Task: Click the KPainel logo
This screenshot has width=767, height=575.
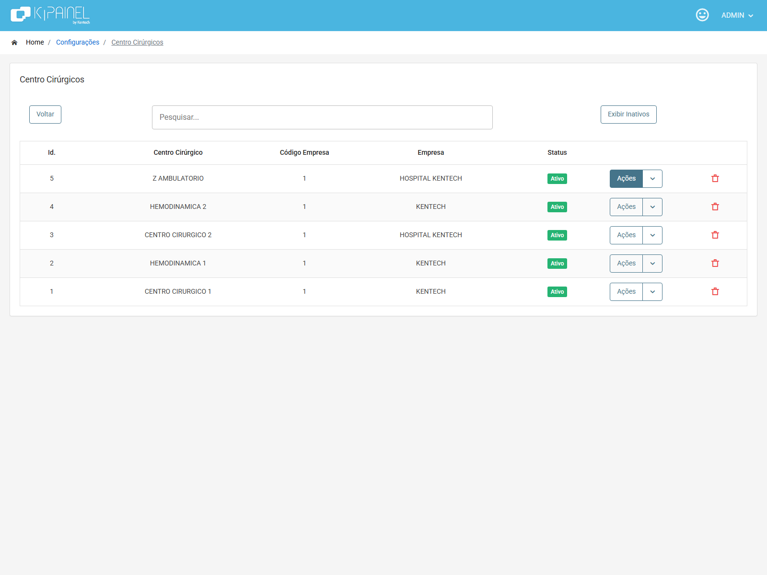Action: pyautogui.click(x=50, y=15)
